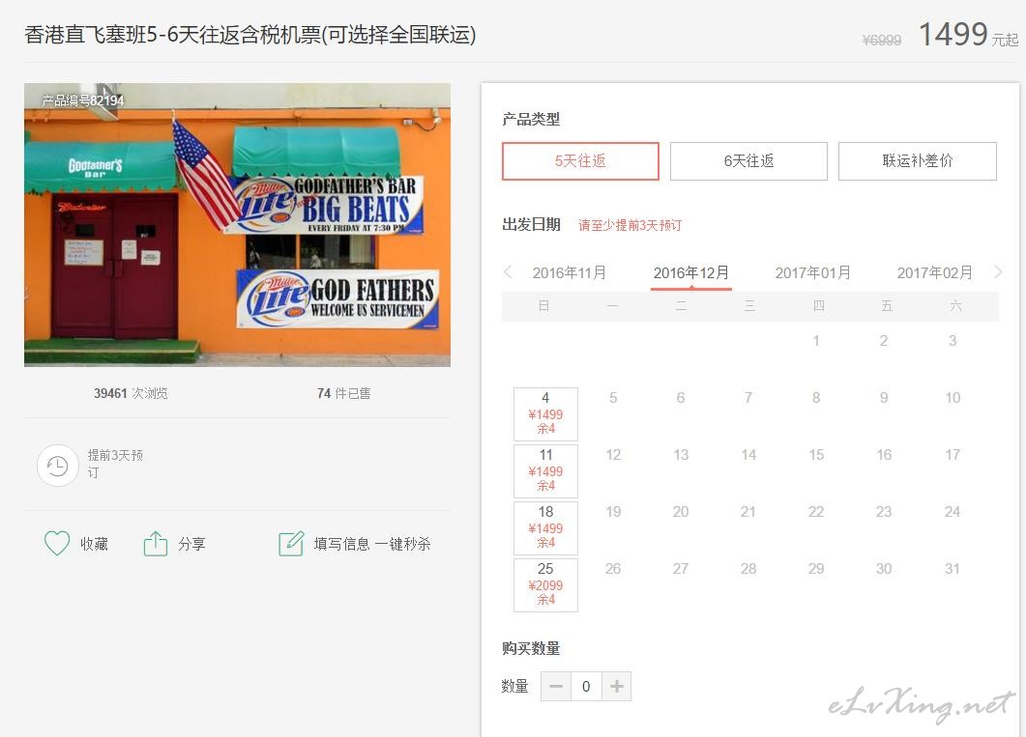Click calendar date 1
The width and height of the screenshot is (1026, 737).
click(816, 340)
